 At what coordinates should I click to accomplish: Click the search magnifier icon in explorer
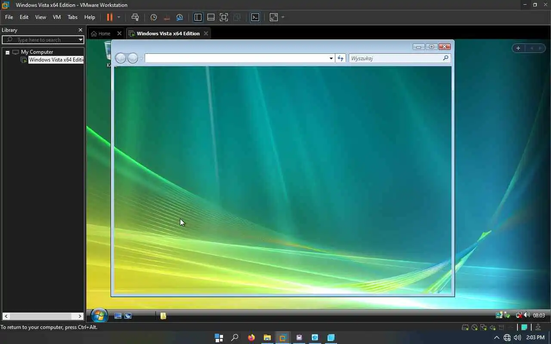point(446,58)
